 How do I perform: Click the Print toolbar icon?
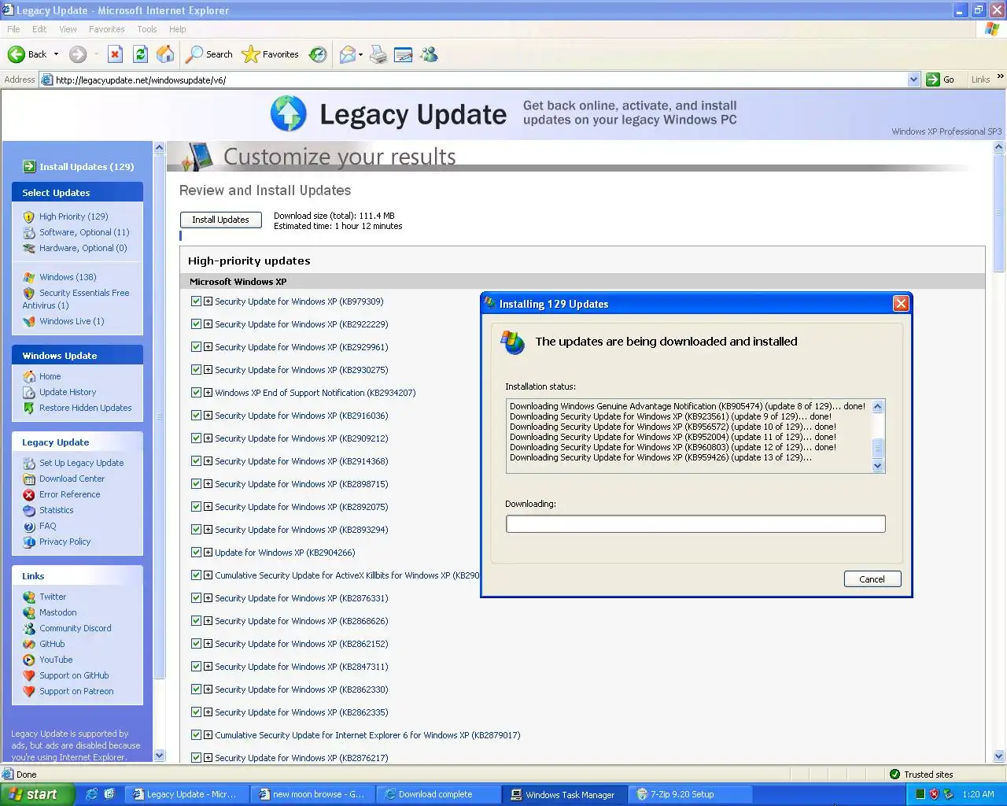click(x=378, y=54)
